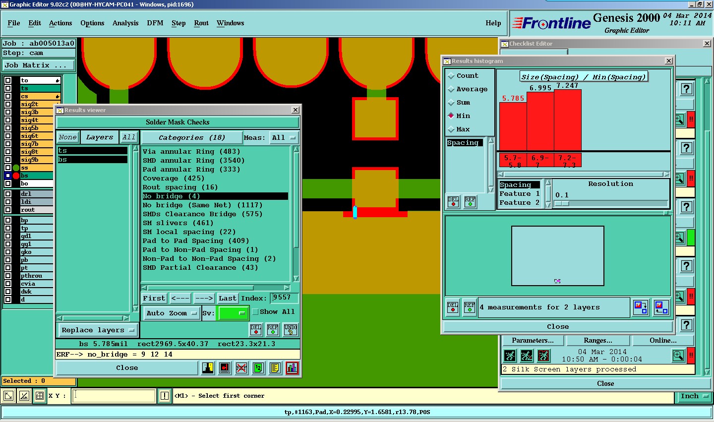Select Feature 1 in histogram list

[x=520, y=194]
